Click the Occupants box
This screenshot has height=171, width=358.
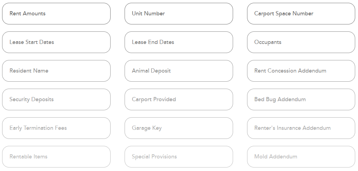click(x=301, y=42)
